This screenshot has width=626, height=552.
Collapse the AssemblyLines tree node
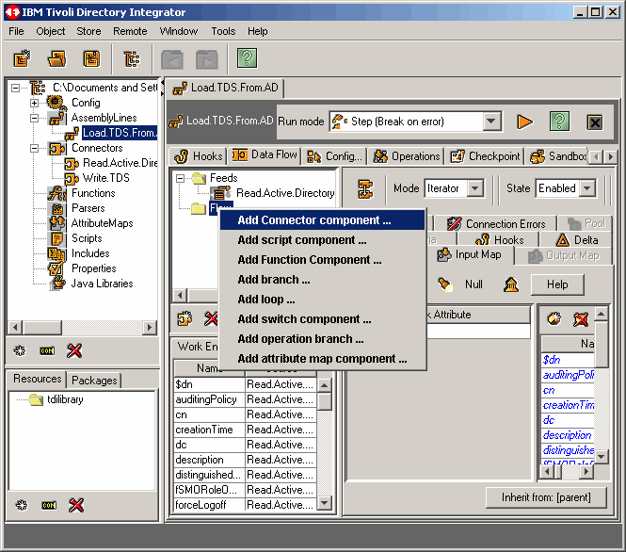(x=35, y=119)
